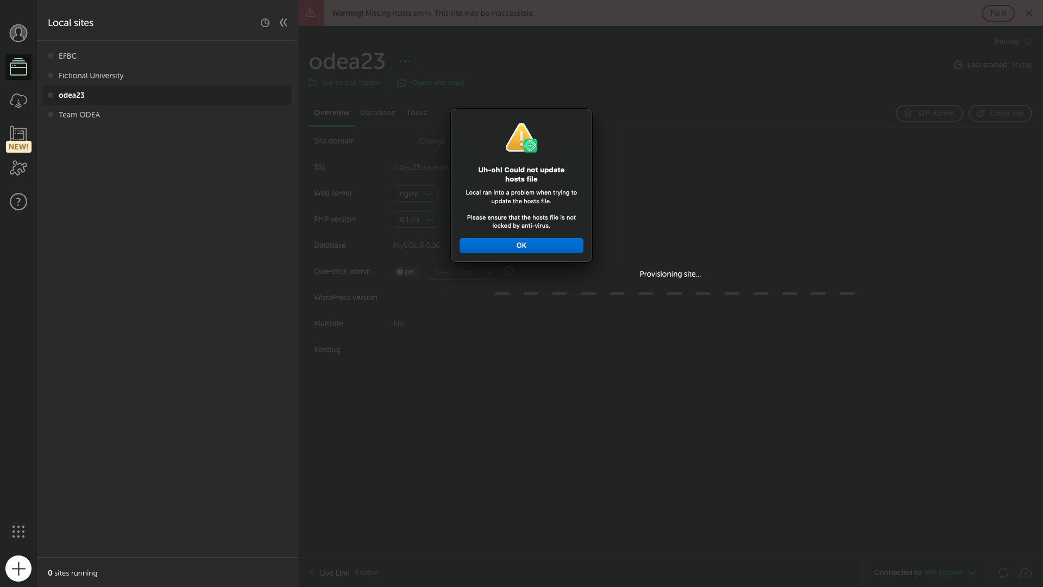Open the Add-ons puzzle piece icon
This screenshot has width=1043, height=587.
pos(18,168)
